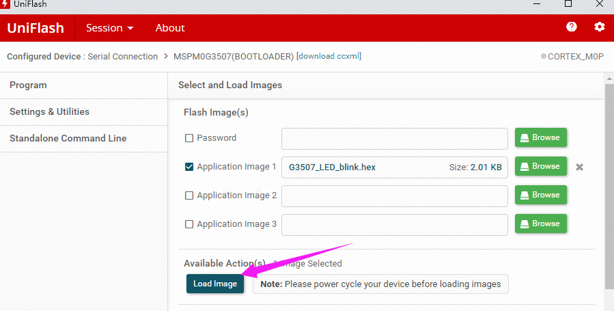Open the help question mark icon
The image size is (614, 311).
click(572, 27)
